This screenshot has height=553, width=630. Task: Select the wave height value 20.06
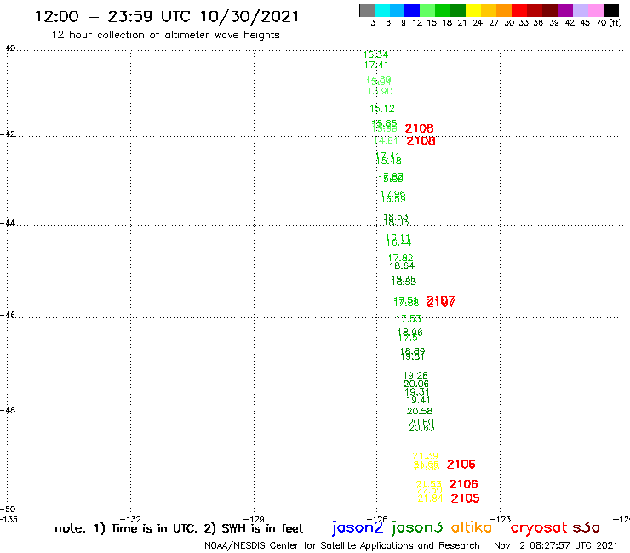point(416,384)
